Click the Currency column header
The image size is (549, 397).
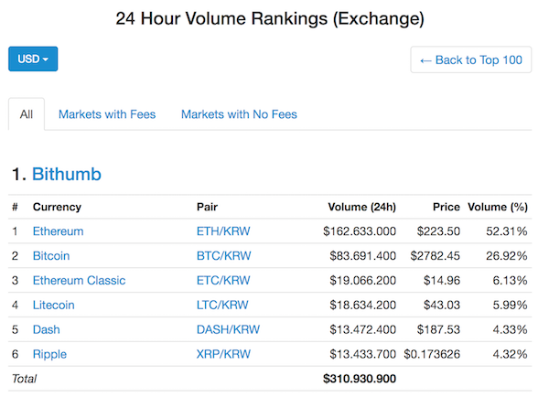57,207
